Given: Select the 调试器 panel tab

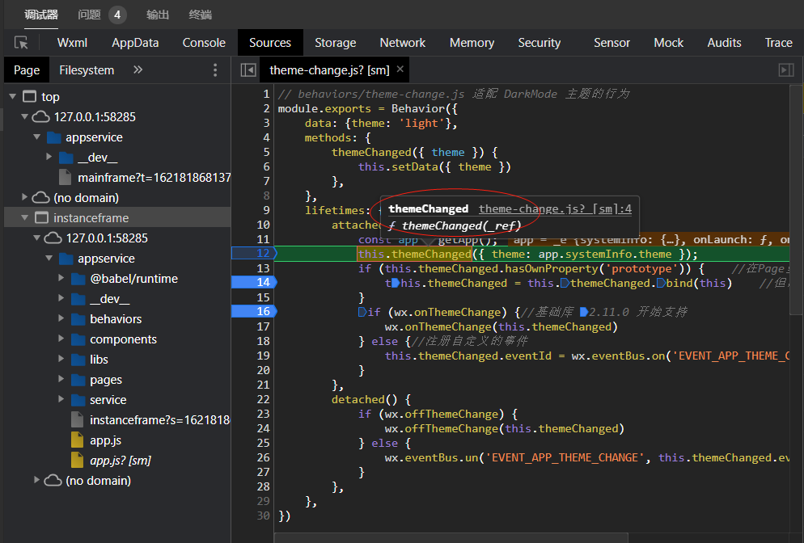Looking at the screenshot, I should click(x=41, y=15).
